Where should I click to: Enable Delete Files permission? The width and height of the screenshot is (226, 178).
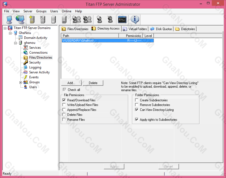coord(64,114)
